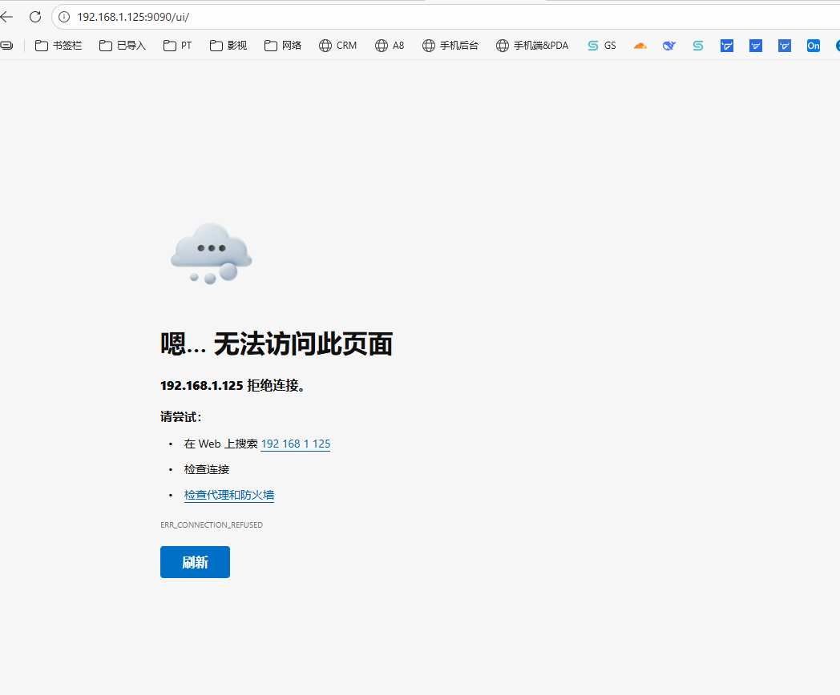Click the GS bookmark
840x695 pixels.
point(601,46)
